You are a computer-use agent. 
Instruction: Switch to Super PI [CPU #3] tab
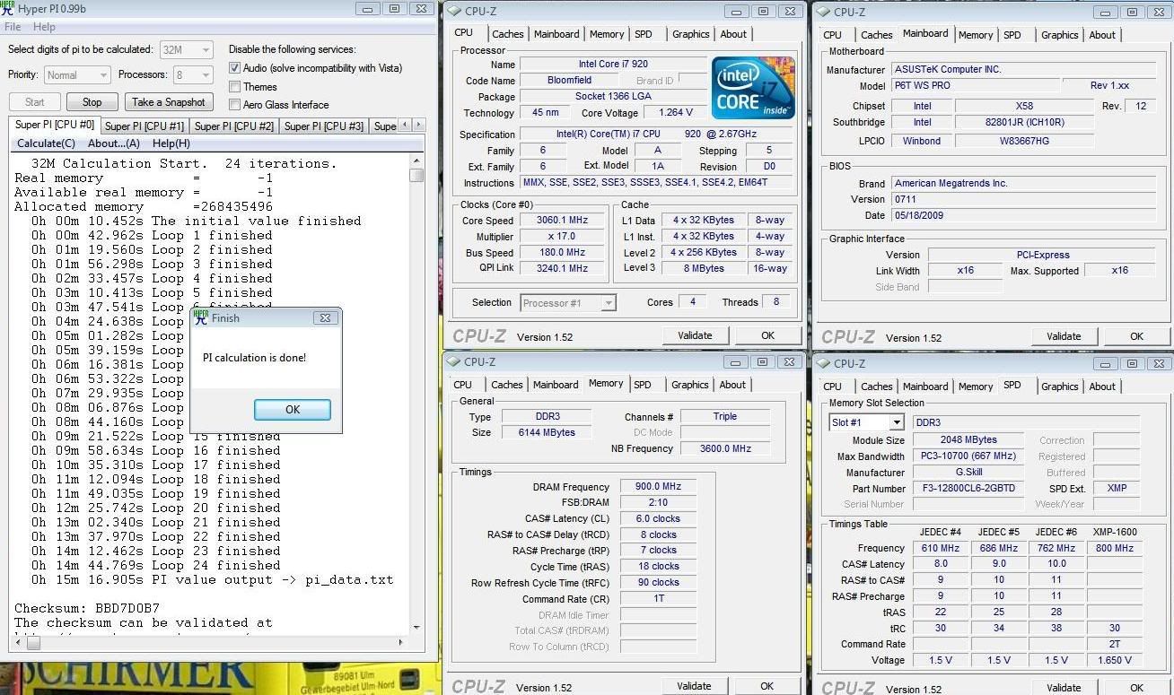coord(324,126)
